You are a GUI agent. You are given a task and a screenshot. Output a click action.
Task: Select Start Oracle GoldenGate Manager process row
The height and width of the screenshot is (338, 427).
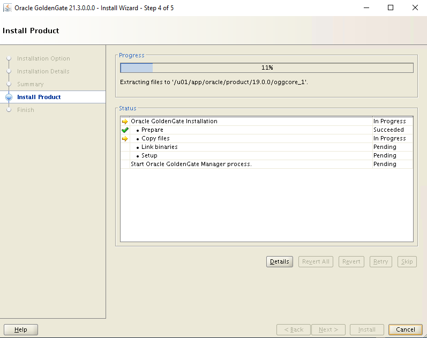coord(267,164)
